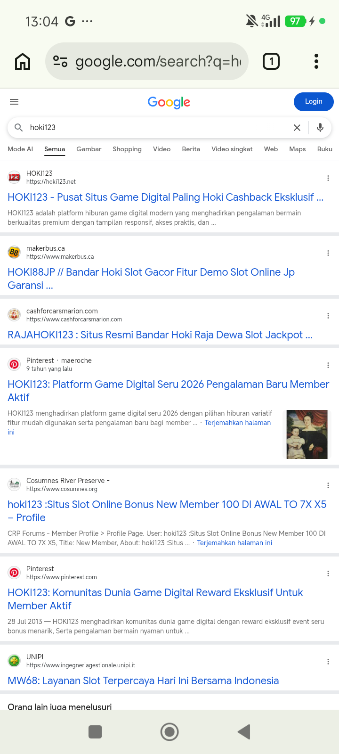Tap Android back triangle button
This screenshot has height=754, width=339.
click(244, 732)
